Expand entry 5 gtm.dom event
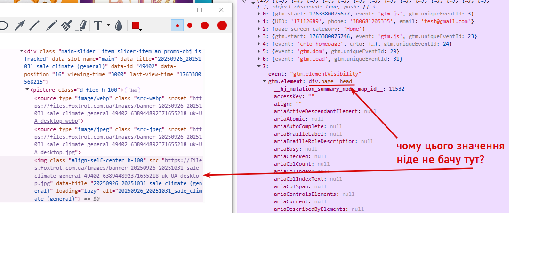 pos(259,51)
